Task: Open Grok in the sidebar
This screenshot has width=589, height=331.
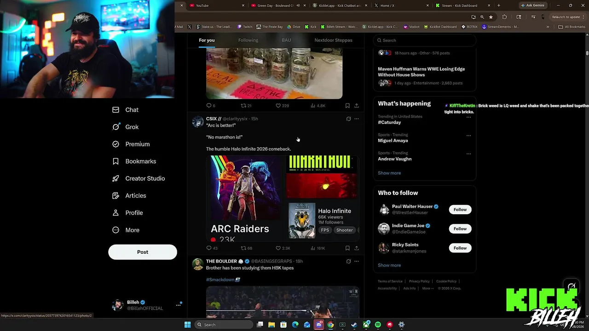Action: (x=125, y=127)
